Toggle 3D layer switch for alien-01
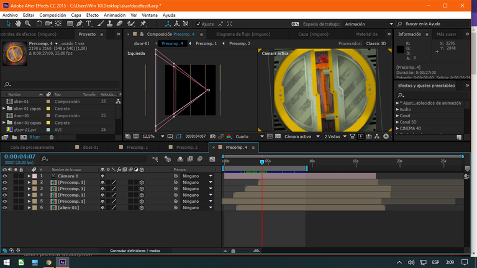Image resolution: width=477 pixels, height=268 pixels. click(x=142, y=208)
